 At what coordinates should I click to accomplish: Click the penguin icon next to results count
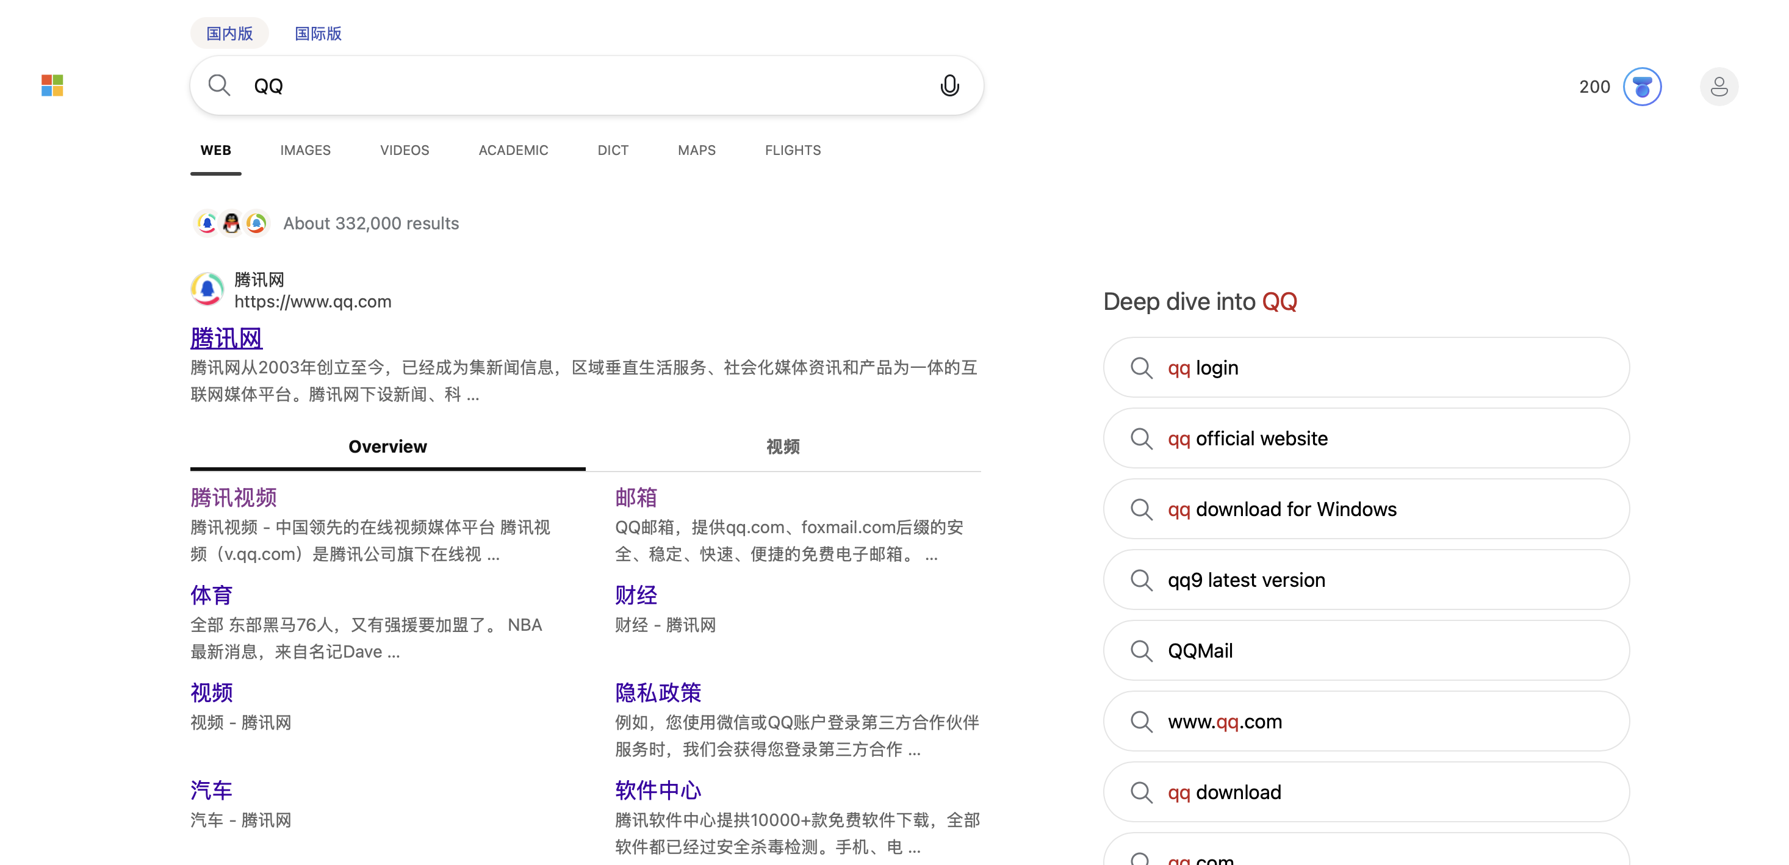[x=231, y=223]
